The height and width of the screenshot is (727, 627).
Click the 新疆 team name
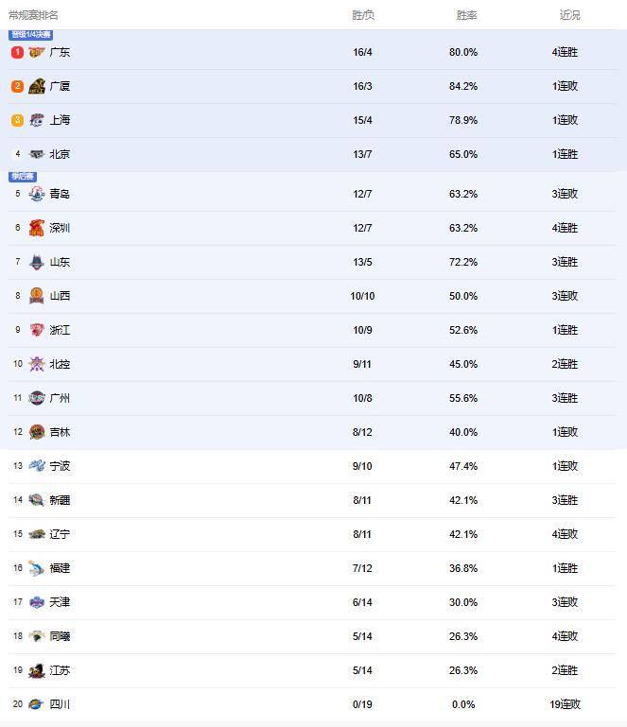pos(60,500)
